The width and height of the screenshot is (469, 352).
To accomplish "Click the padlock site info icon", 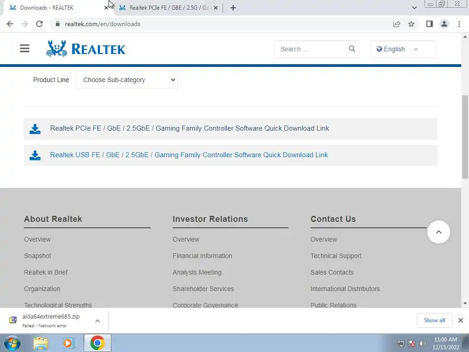I will pyautogui.click(x=58, y=24).
